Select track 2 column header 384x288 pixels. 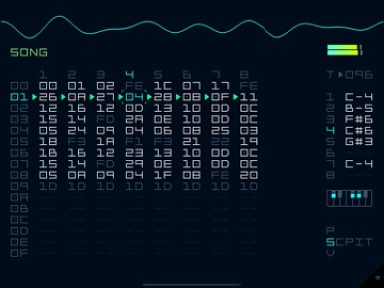72,74
